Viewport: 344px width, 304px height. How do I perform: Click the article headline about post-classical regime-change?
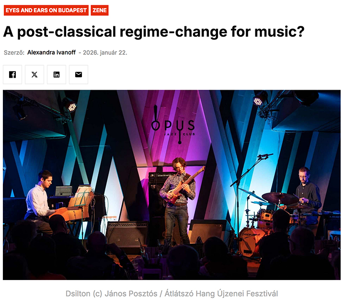154,32
